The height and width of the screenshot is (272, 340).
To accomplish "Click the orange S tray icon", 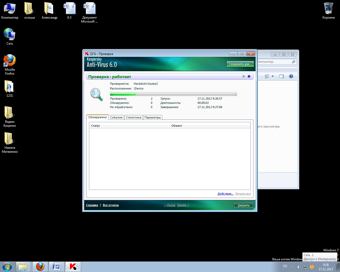I will click(x=312, y=267).
